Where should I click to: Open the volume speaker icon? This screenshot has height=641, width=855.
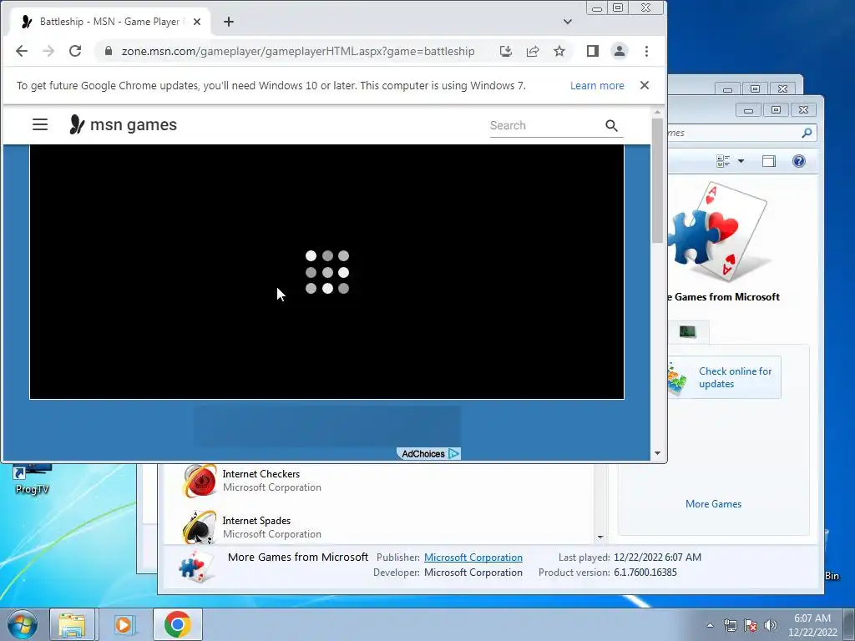tap(770, 625)
